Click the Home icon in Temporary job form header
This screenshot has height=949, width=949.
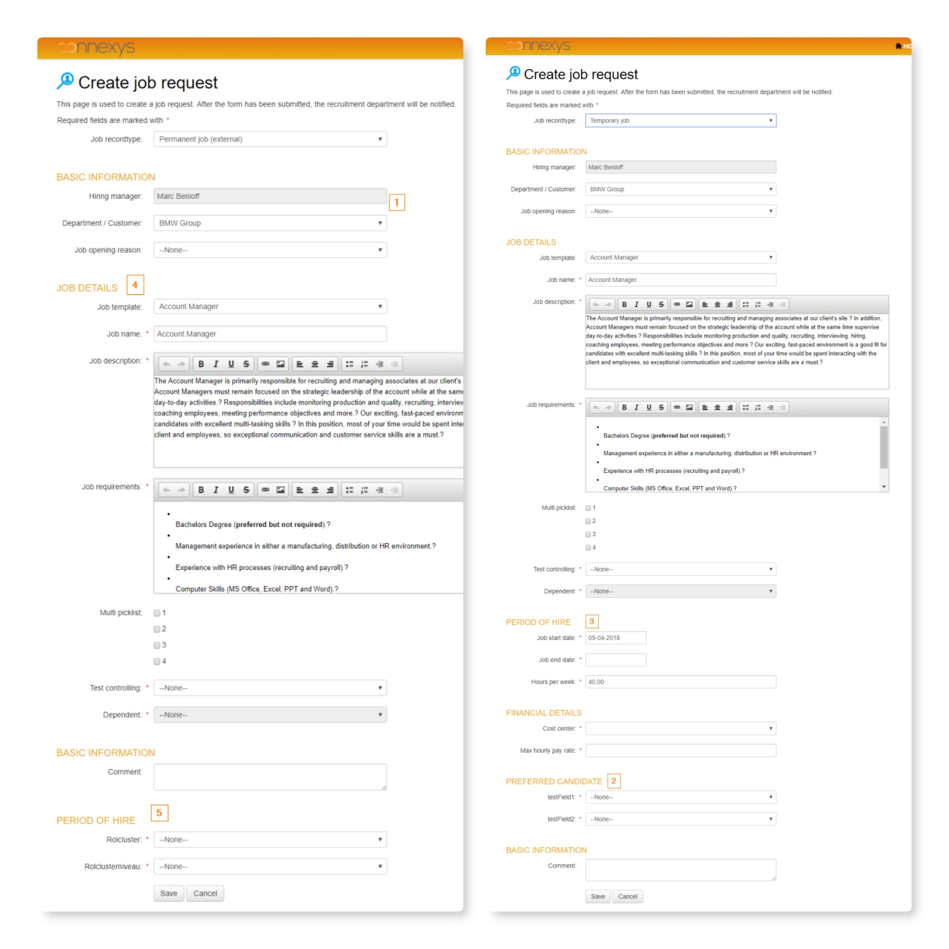(898, 46)
